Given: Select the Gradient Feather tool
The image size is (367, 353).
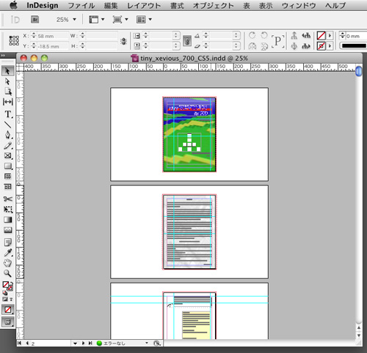Looking at the screenshot, I should [7, 230].
